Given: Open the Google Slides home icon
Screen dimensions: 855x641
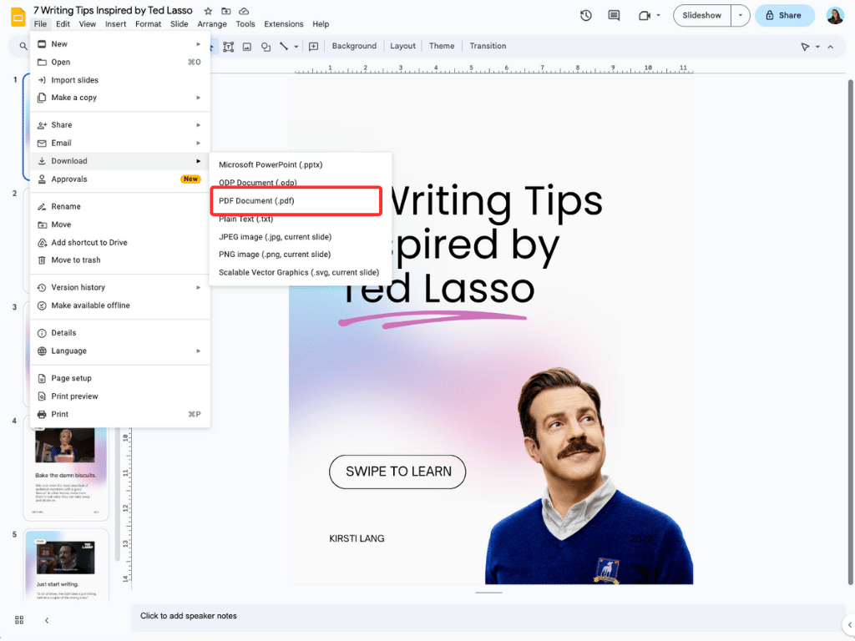Looking at the screenshot, I should [x=18, y=16].
